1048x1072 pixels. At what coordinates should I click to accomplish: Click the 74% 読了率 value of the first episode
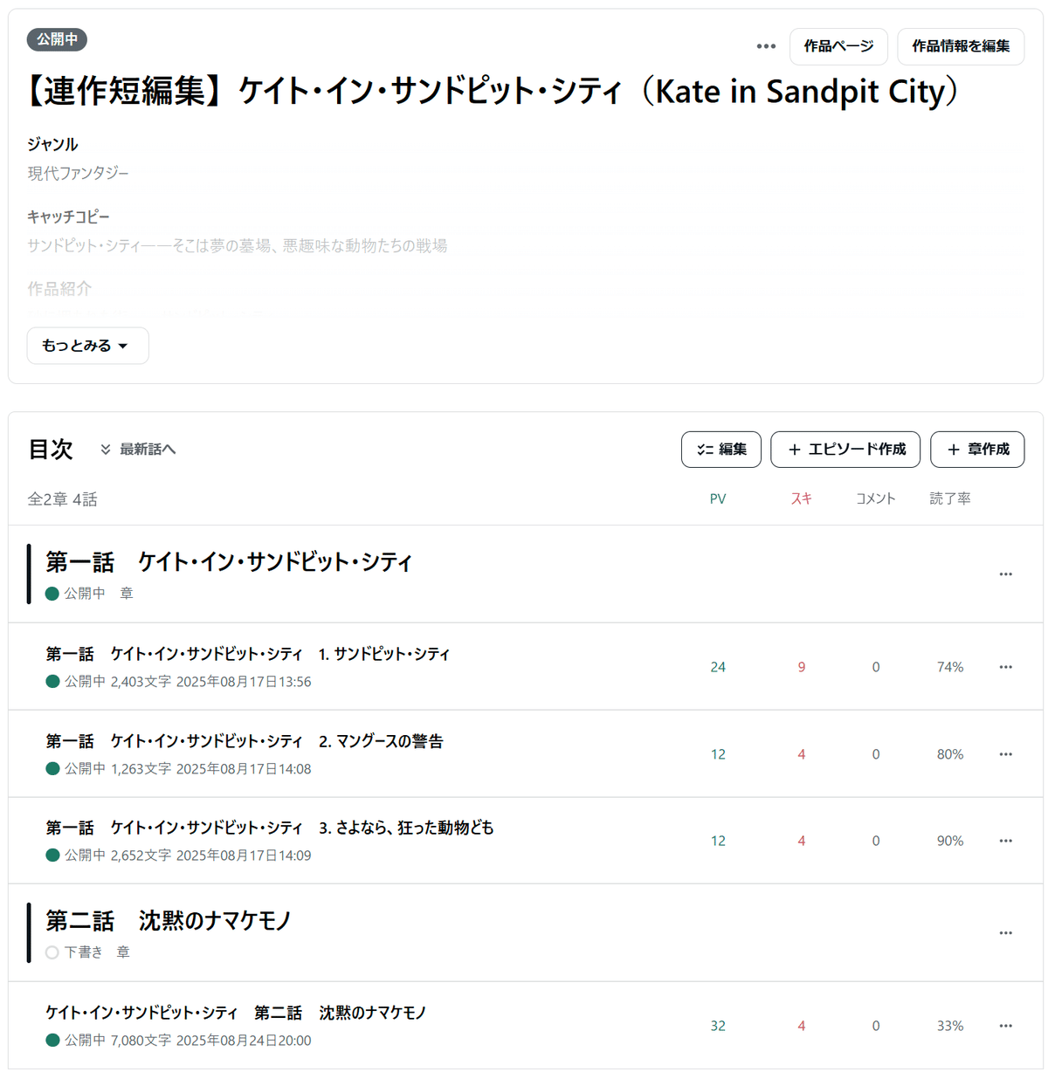coord(948,666)
